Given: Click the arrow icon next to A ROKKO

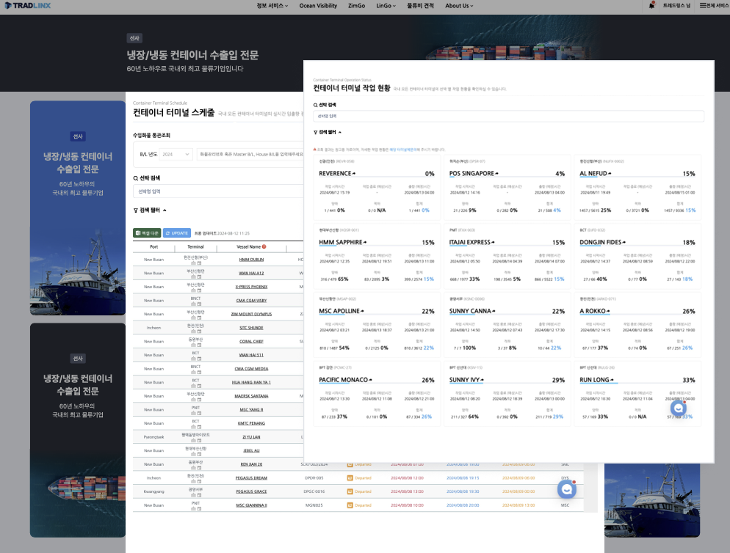Looking at the screenshot, I should (608, 311).
